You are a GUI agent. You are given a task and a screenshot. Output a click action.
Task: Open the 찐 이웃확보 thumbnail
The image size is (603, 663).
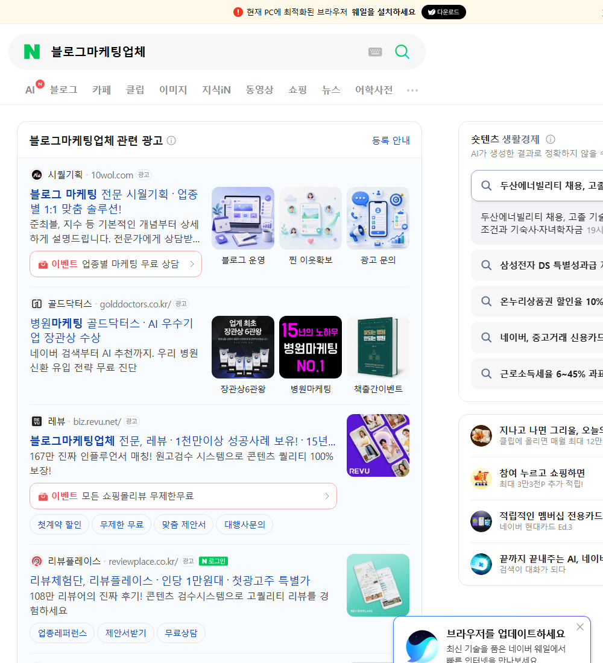click(x=310, y=218)
